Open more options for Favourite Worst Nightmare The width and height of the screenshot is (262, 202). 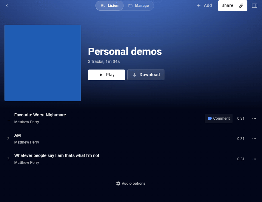click(254, 118)
